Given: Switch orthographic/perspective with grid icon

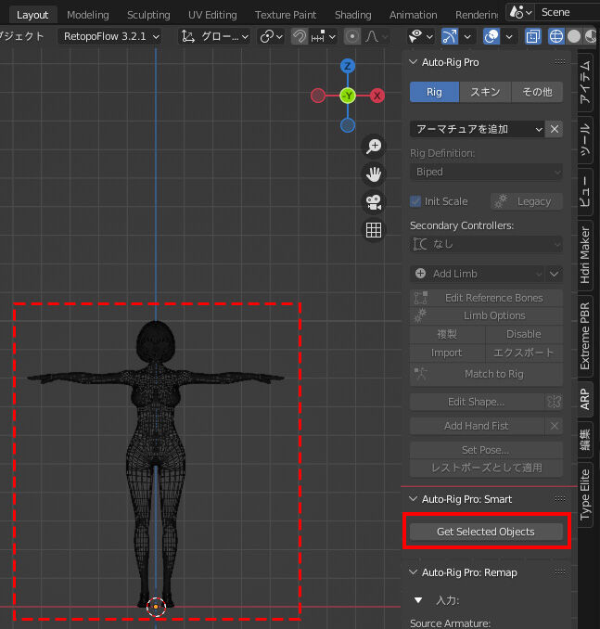Looking at the screenshot, I should pos(374,230).
